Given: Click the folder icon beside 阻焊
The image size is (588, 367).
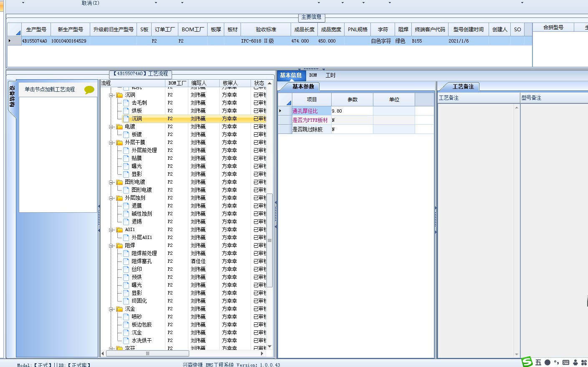Looking at the screenshot, I should (120, 246).
